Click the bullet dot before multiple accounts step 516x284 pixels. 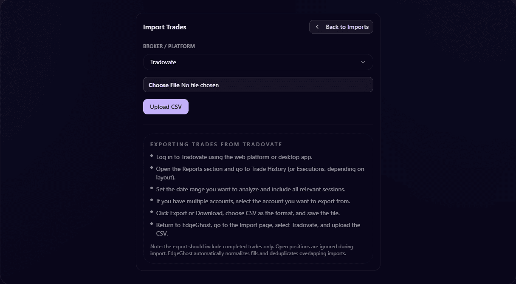151,200
